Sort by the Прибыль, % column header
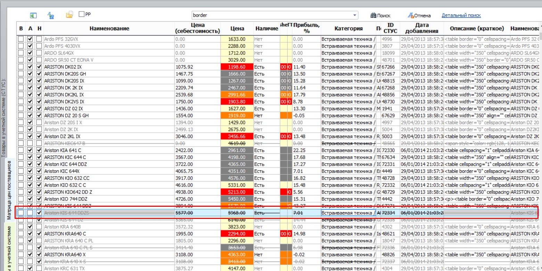This screenshot has height=271, width=542. tap(306, 28)
